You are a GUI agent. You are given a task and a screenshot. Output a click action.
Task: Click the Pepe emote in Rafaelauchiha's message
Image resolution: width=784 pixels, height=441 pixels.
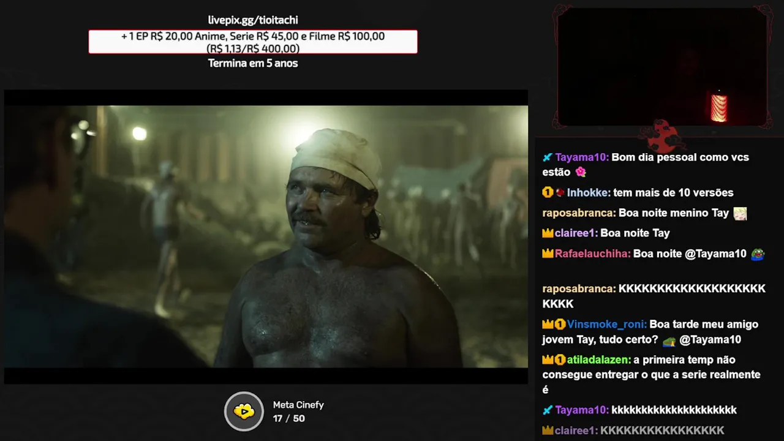758,254
